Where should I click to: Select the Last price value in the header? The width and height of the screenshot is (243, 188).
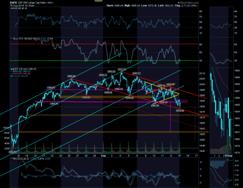(169, 6)
